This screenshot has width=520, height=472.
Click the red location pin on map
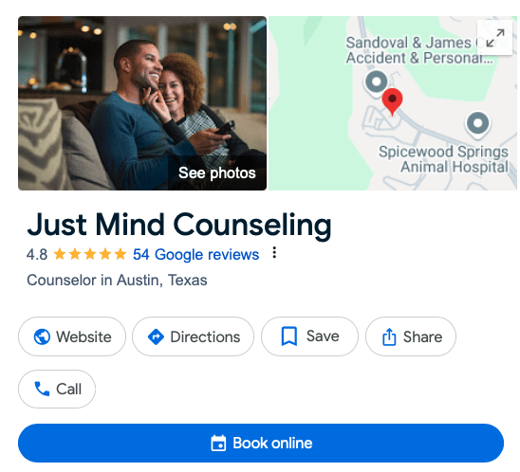392,101
